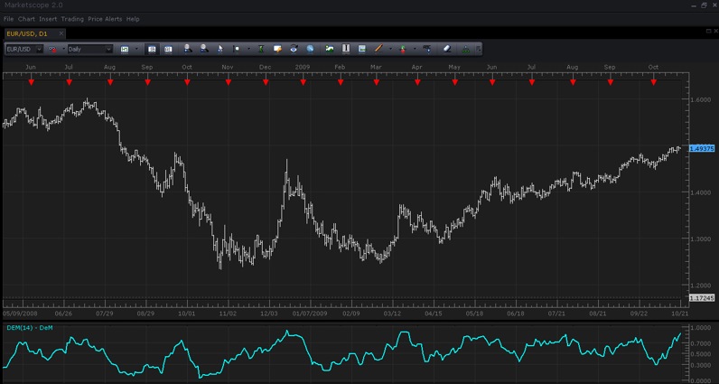Open the Chart menu

(x=26, y=19)
